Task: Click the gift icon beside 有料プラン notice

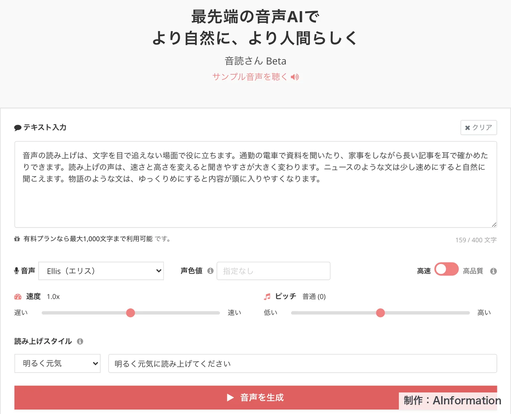Action: click(17, 239)
